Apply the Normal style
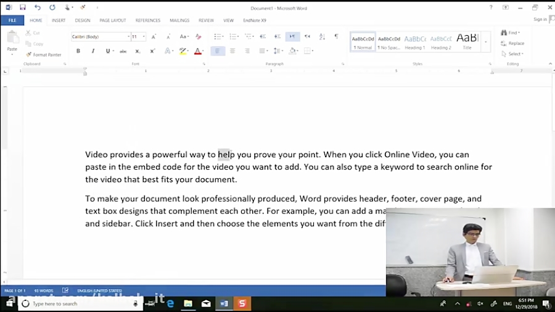 click(x=363, y=42)
